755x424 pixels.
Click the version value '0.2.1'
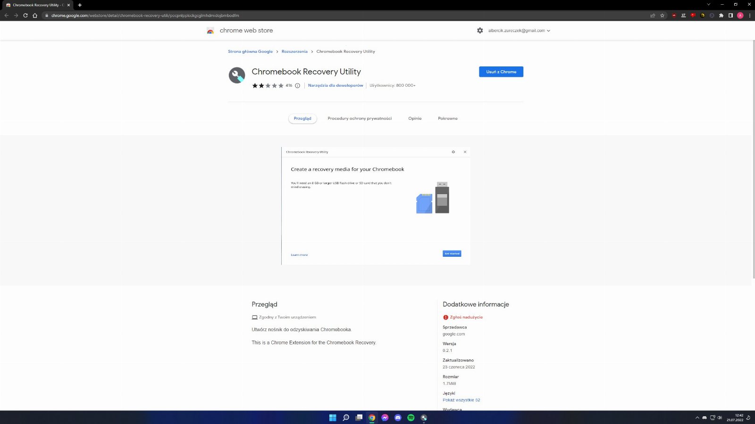pos(447,351)
